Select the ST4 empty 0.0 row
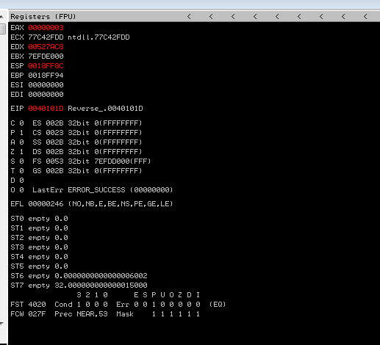The image size is (380, 345). pos(39,257)
